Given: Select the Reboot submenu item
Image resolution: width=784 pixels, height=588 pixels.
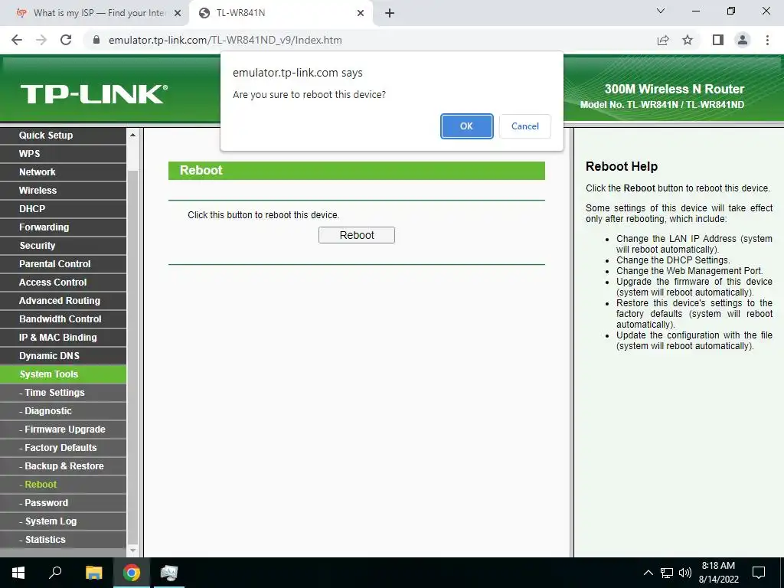Looking at the screenshot, I should 63,485.
